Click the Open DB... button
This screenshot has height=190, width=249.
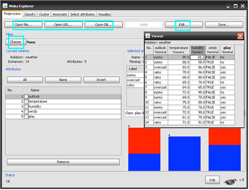pos(103,25)
